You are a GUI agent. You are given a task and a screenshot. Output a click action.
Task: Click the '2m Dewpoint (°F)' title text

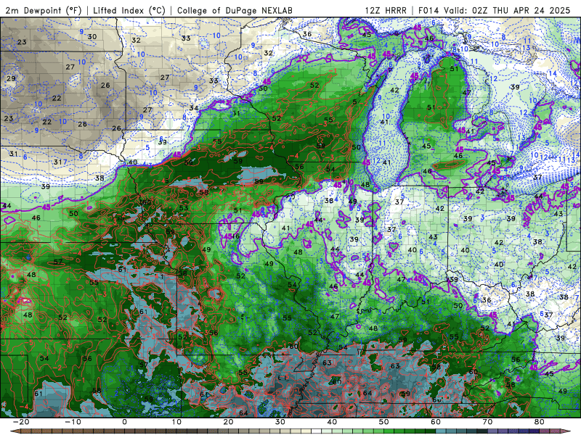pyautogui.click(x=44, y=10)
